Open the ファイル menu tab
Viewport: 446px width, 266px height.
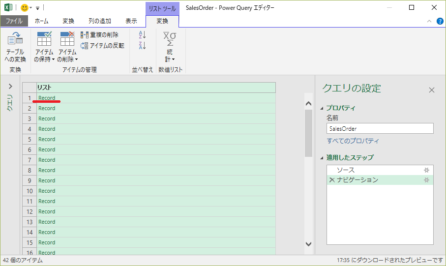click(x=14, y=21)
